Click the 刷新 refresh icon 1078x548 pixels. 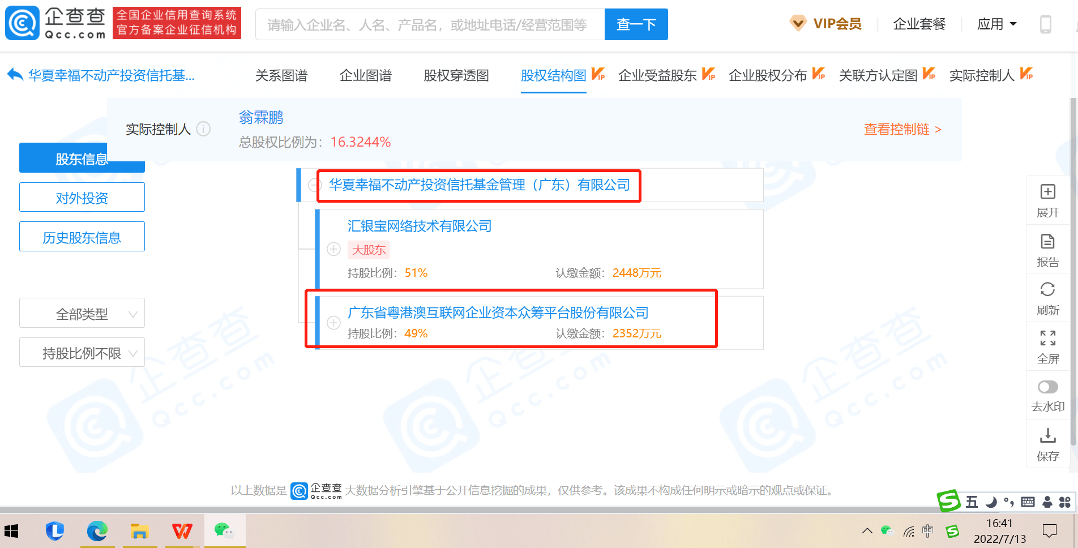(1047, 290)
